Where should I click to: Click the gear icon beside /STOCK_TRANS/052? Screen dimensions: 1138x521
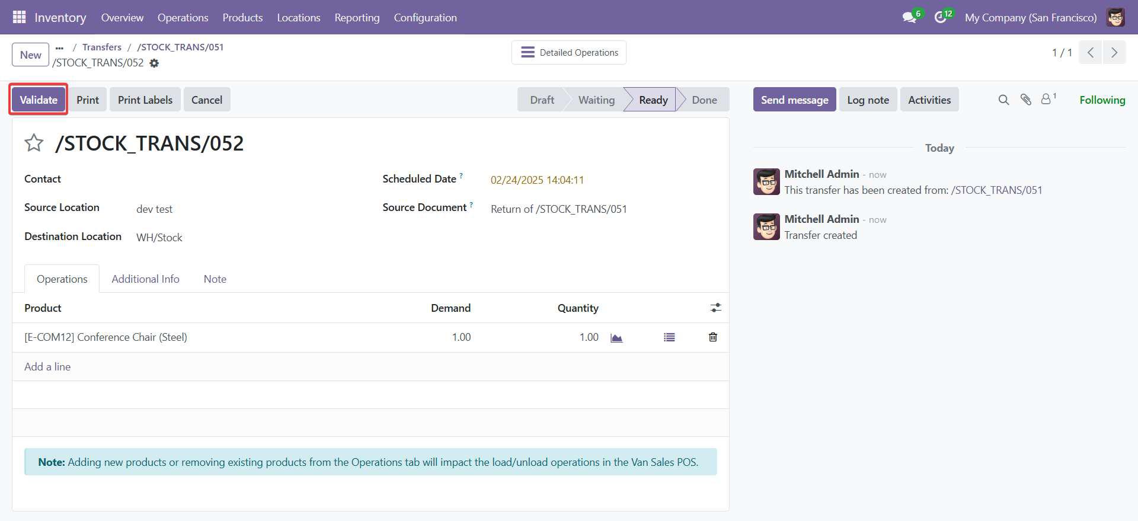(x=154, y=63)
